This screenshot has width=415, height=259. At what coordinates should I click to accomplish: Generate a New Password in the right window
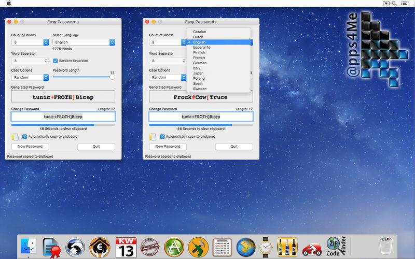168,147
